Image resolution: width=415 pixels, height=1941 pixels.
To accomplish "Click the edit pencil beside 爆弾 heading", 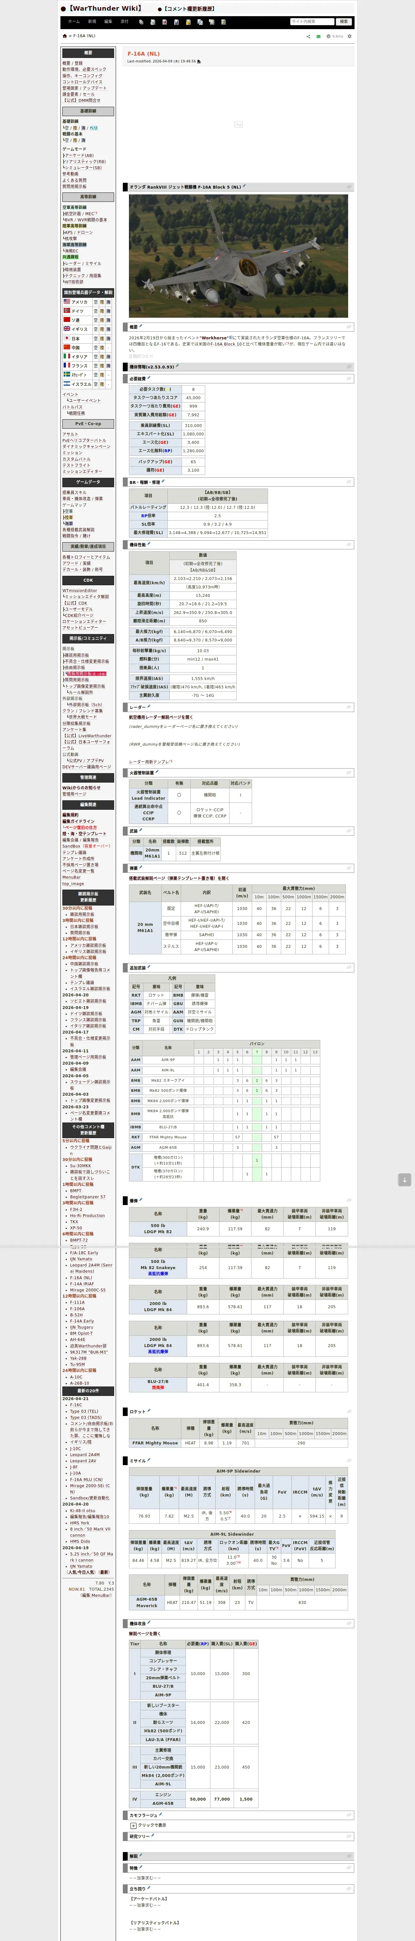I will tap(141, 1200).
